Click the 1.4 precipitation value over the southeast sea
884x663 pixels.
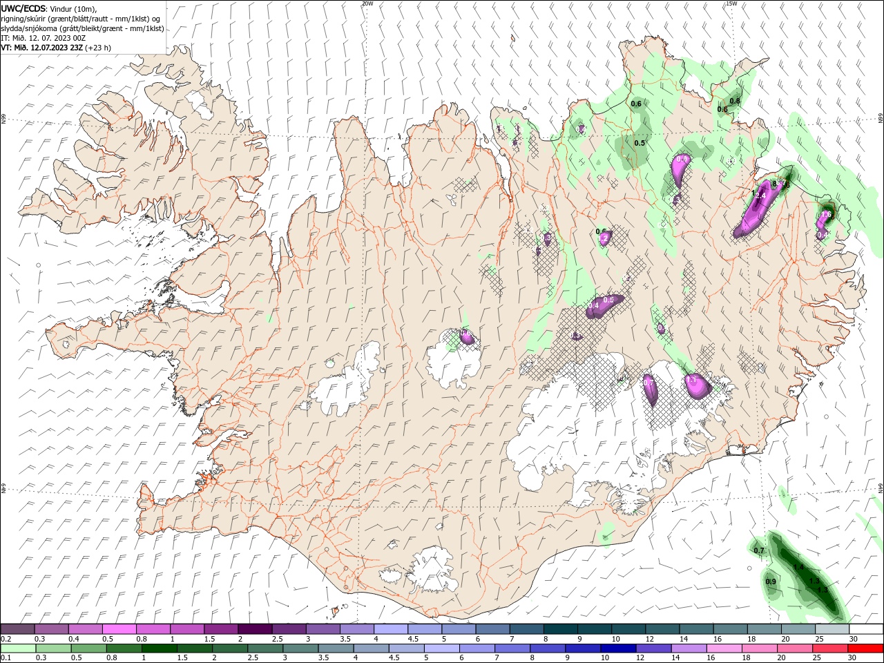point(798,567)
